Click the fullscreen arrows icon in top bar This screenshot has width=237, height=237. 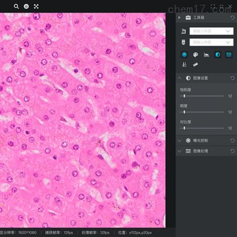pos(36,7)
